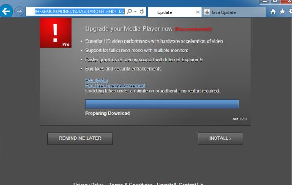Click the INSTALL button
This screenshot has height=185, width=292.
click(220, 138)
